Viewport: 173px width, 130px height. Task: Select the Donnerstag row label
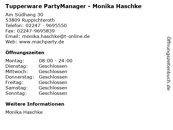tap(20, 77)
